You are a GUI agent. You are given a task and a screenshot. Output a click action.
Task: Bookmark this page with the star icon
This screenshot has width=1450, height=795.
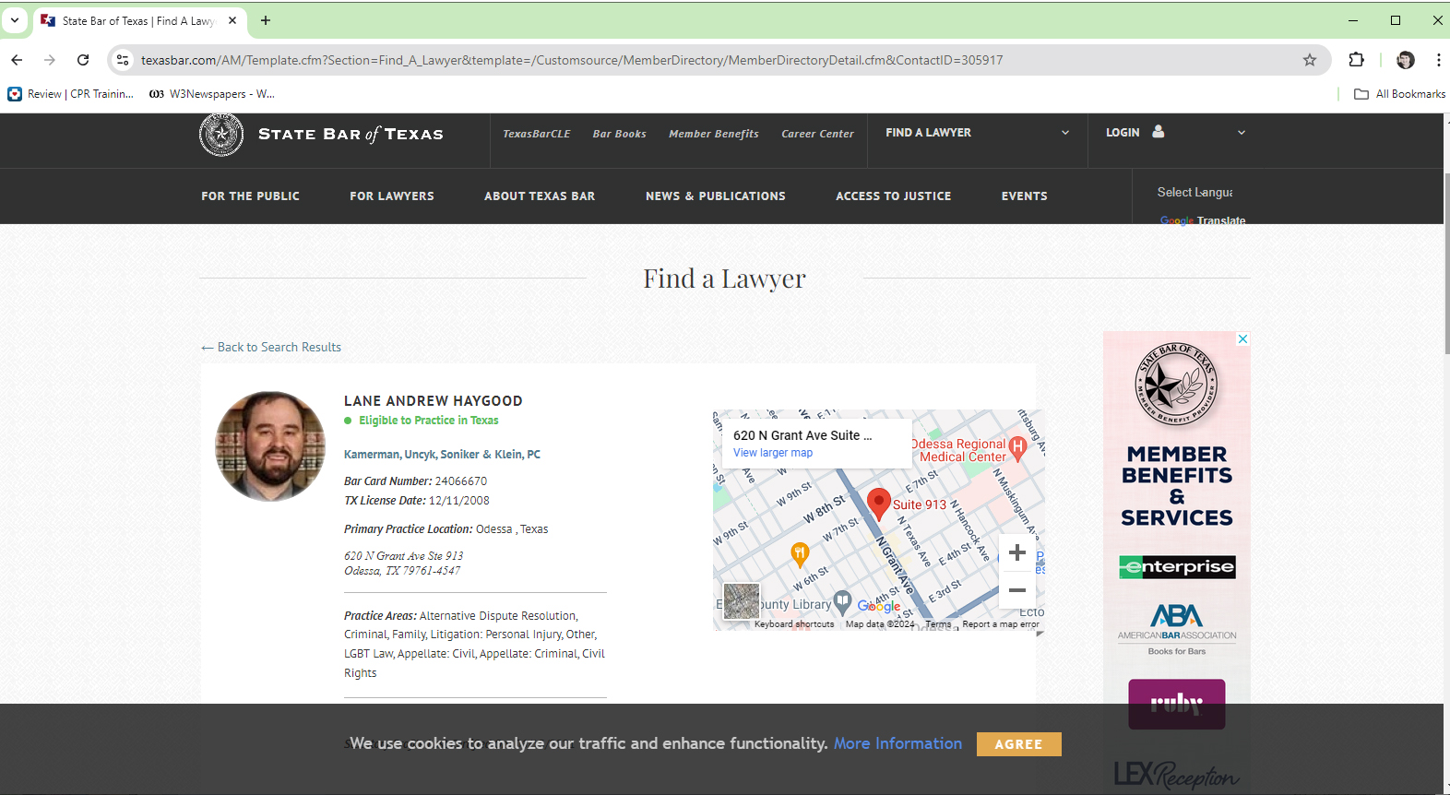coord(1310,60)
